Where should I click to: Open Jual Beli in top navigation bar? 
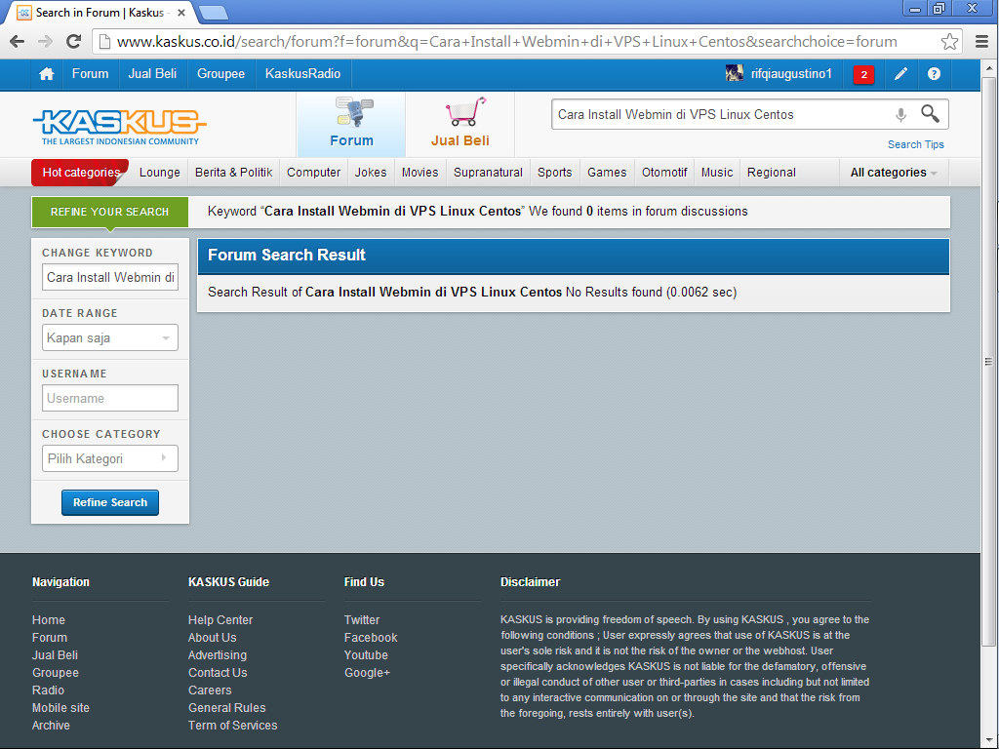[x=152, y=74]
